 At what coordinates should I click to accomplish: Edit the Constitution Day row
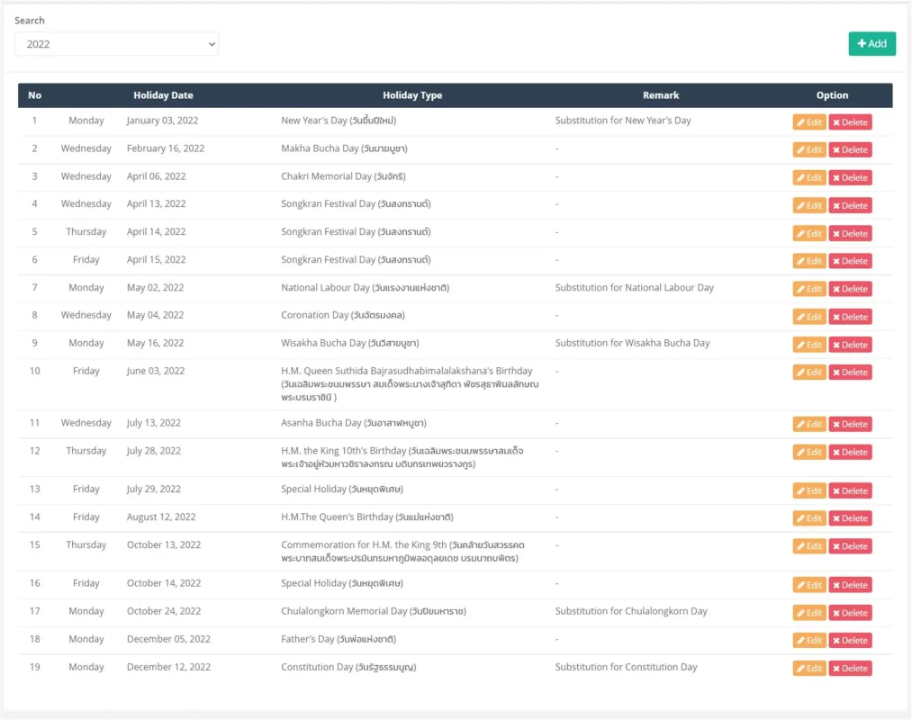[808, 669]
